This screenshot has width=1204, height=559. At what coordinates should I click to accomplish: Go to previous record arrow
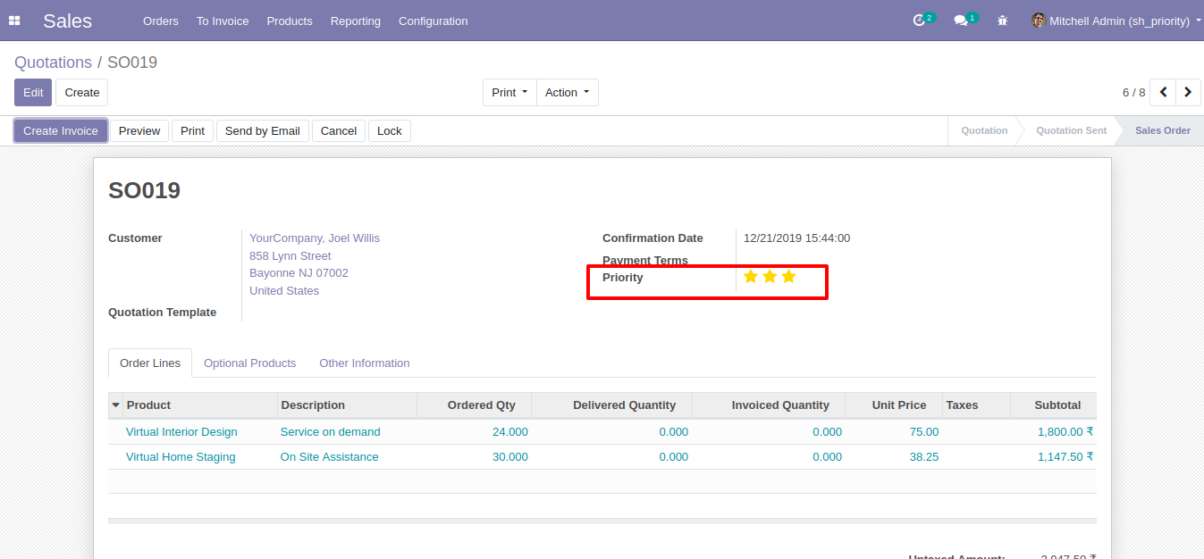[x=1163, y=92]
